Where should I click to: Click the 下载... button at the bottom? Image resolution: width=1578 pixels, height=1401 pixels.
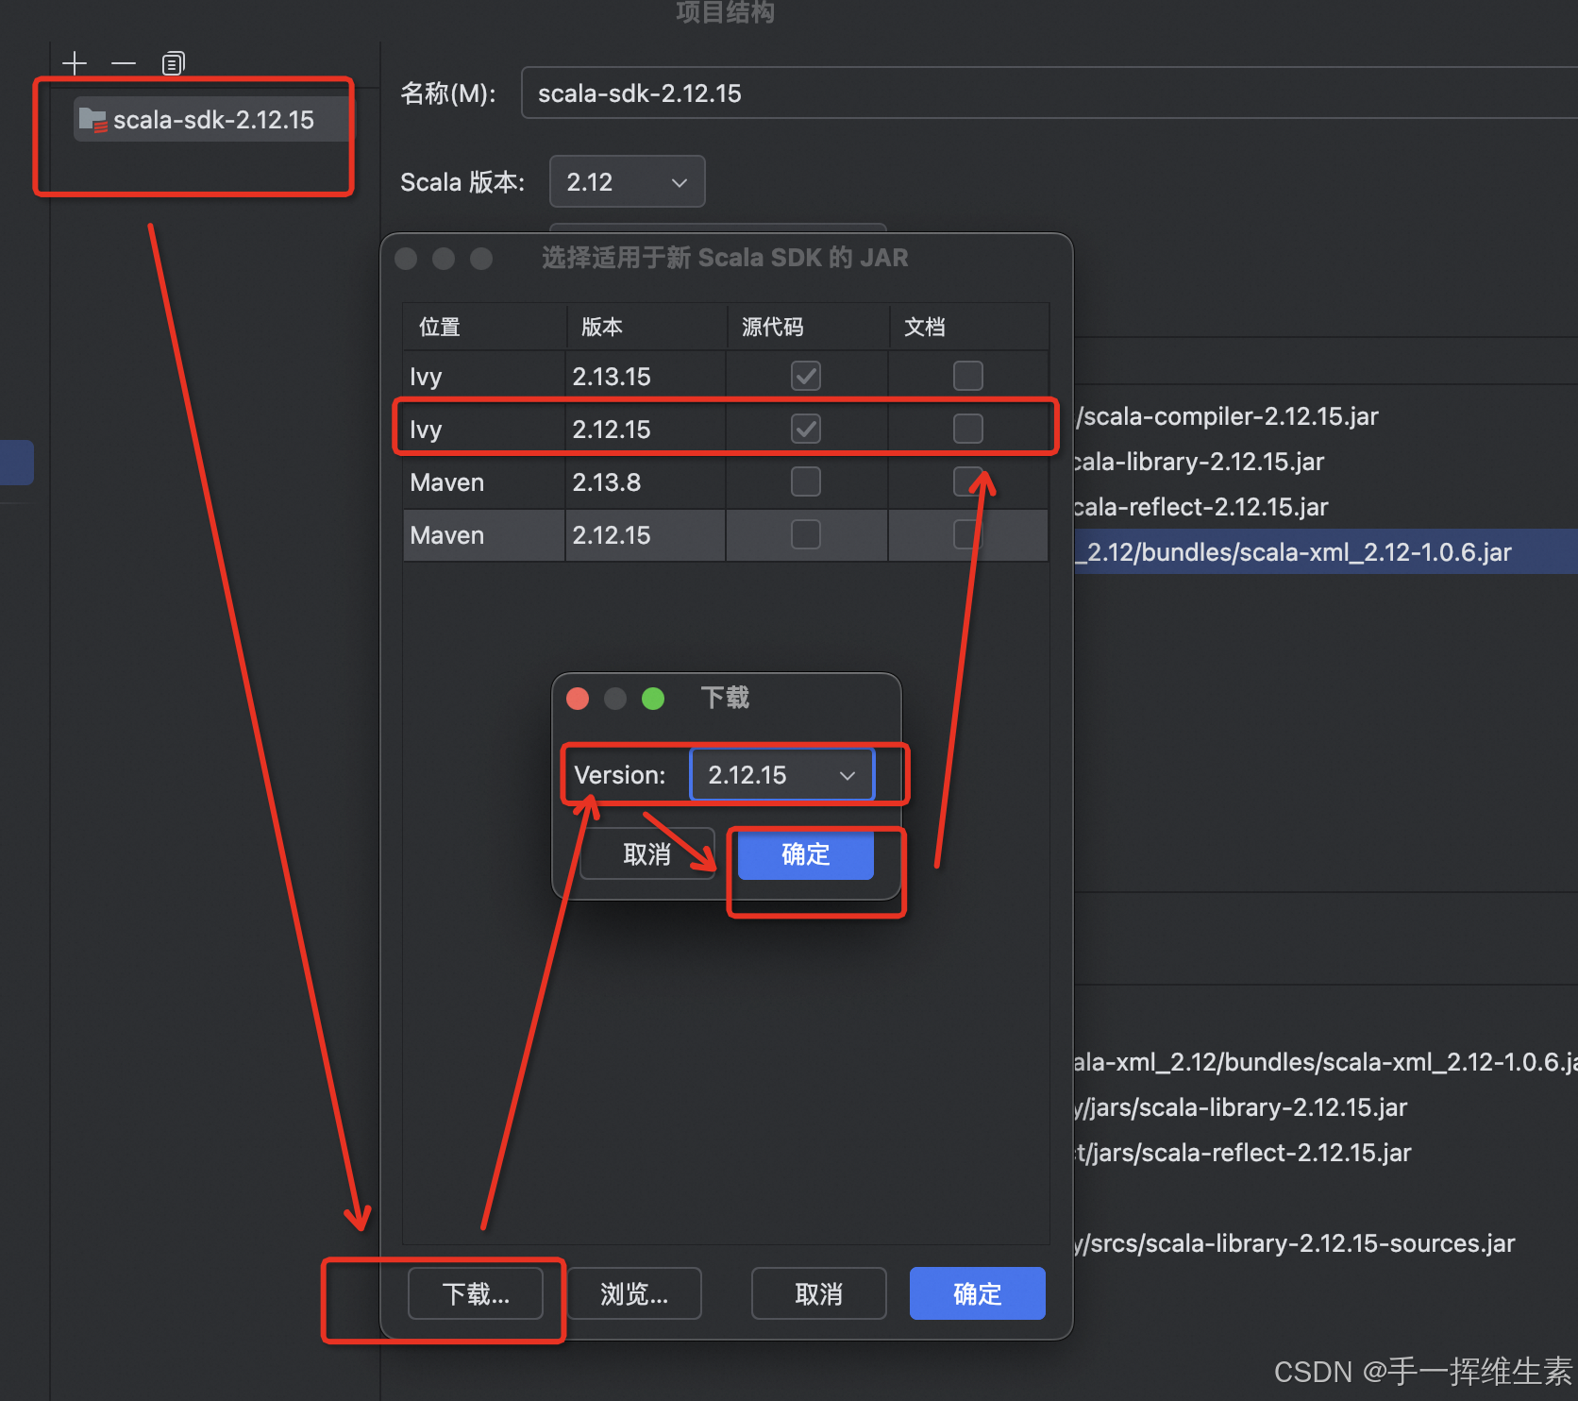coord(476,1293)
